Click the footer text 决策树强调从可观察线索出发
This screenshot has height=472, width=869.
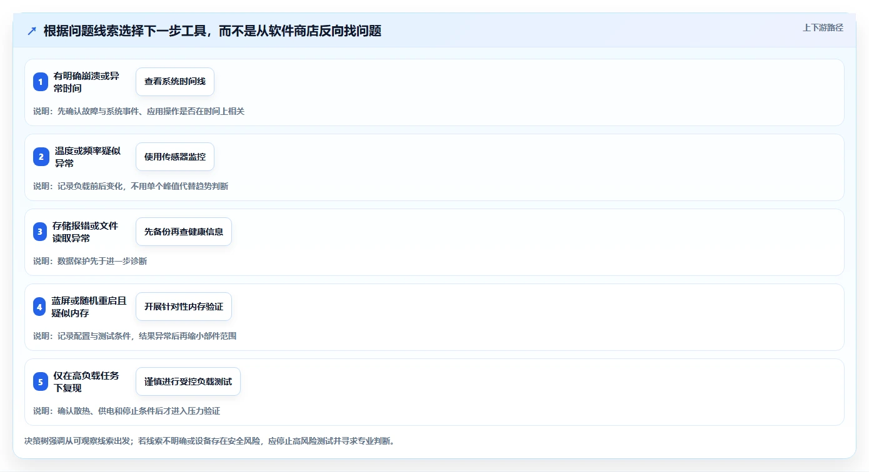[x=78, y=441]
